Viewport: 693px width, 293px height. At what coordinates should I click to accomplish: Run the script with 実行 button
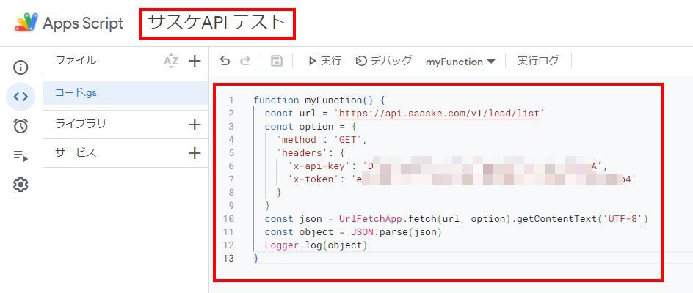click(324, 62)
